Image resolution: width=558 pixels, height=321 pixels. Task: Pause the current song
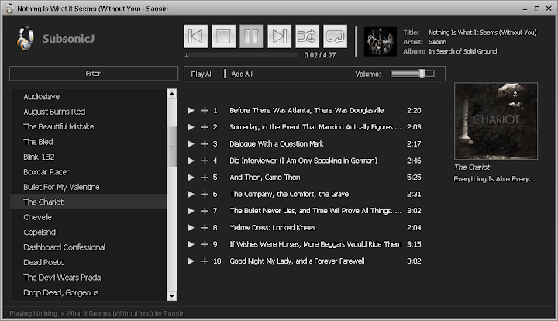point(251,36)
